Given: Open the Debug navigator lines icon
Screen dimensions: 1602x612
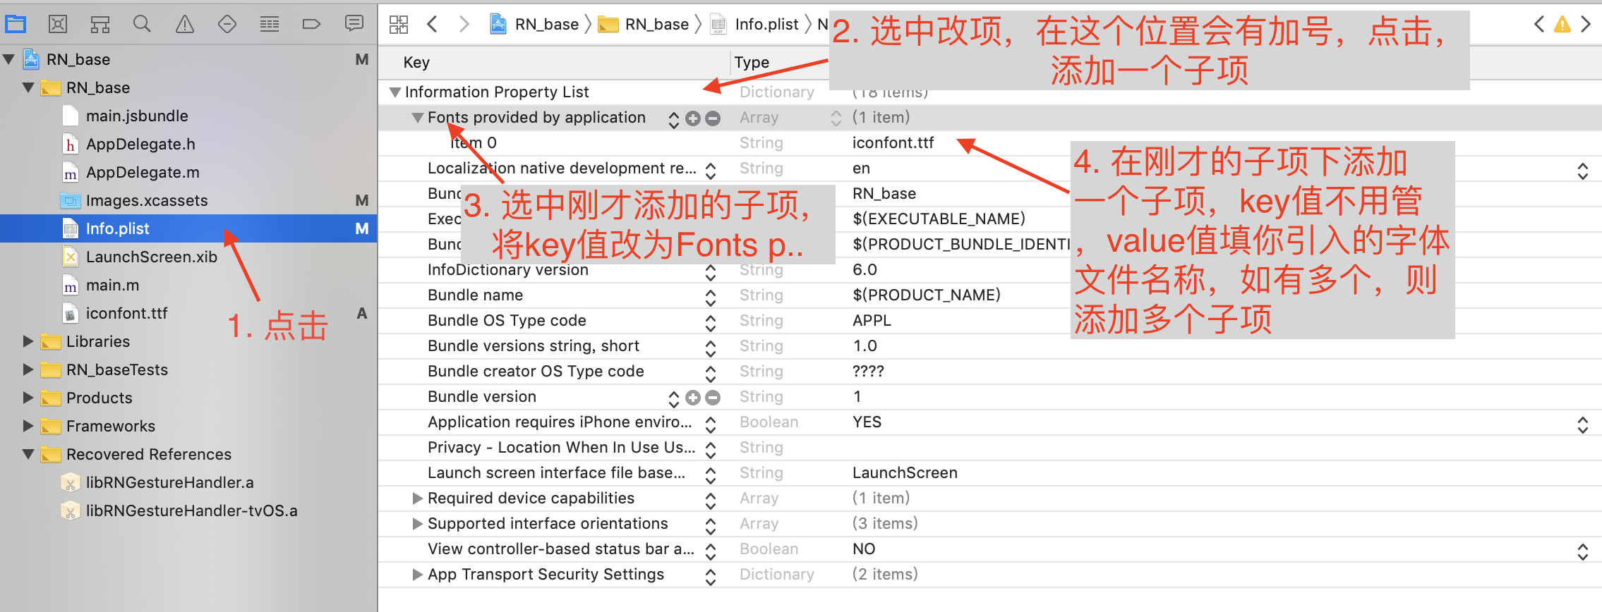Looking at the screenshot, I should tap(270, 25).
